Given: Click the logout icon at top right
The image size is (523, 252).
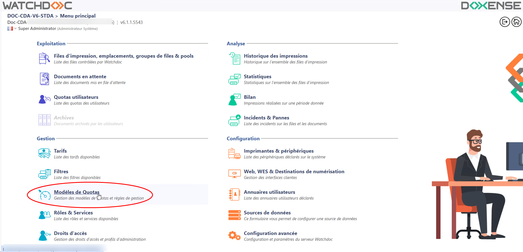Looking at the screenshot, I should pyautogui.click(x=505, y=22).
